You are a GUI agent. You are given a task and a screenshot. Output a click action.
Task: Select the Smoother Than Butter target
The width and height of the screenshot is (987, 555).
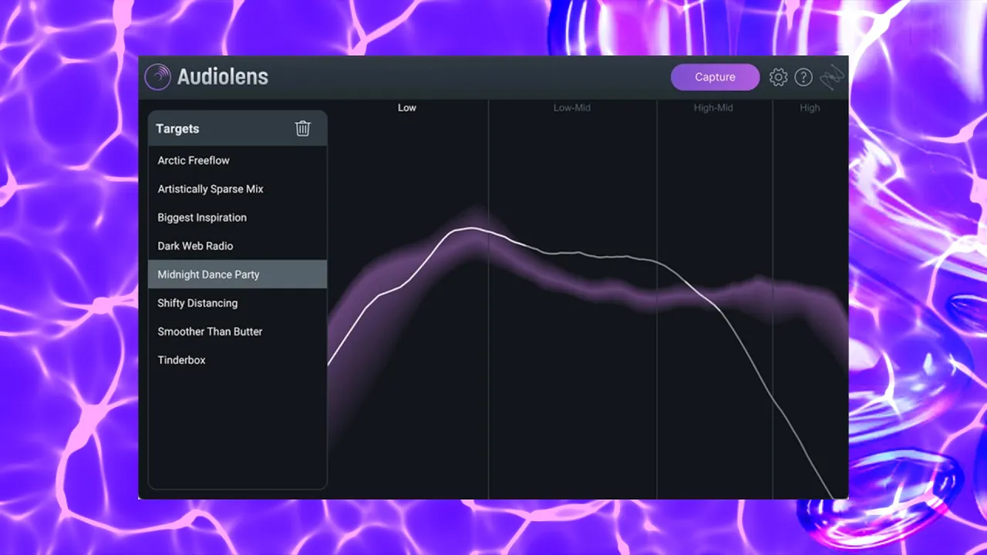237,331
